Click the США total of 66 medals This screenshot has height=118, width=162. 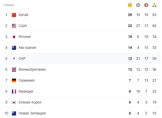point(154,26)
